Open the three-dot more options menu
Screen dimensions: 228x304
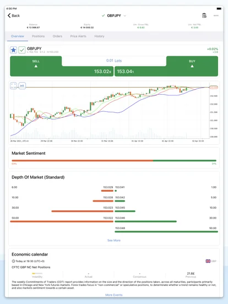click(216, 15)
